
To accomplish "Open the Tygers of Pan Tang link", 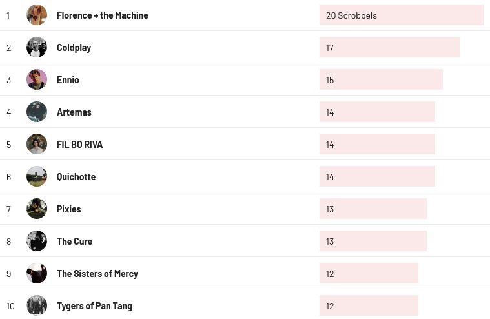I will (x=94, y=306).
